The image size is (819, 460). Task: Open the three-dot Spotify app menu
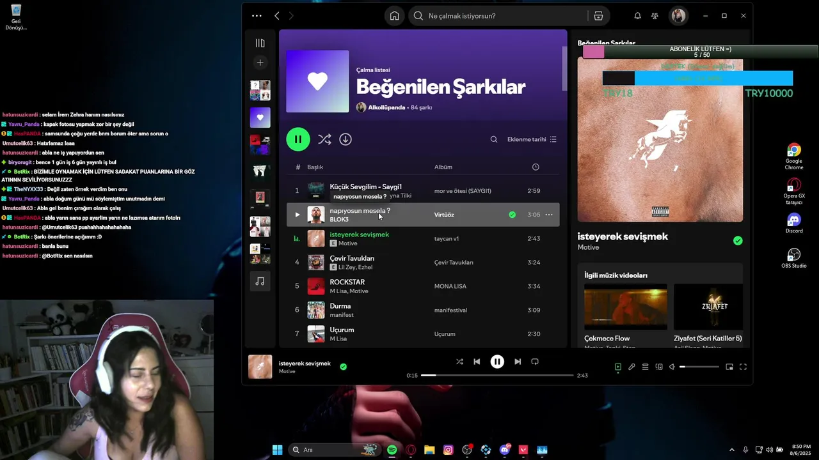[x=257, y=16]
